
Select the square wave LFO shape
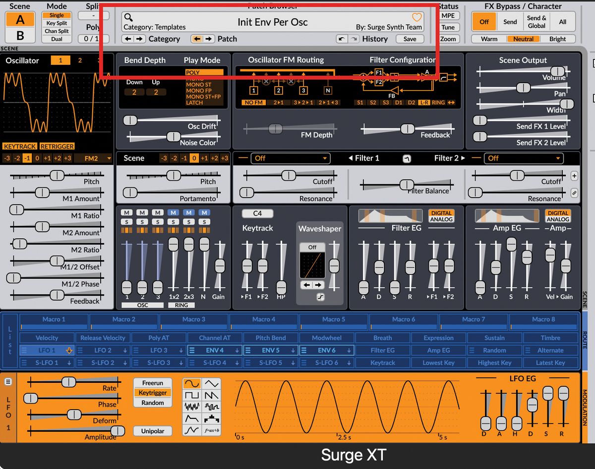pyautogui.click(x=192, y=395)
